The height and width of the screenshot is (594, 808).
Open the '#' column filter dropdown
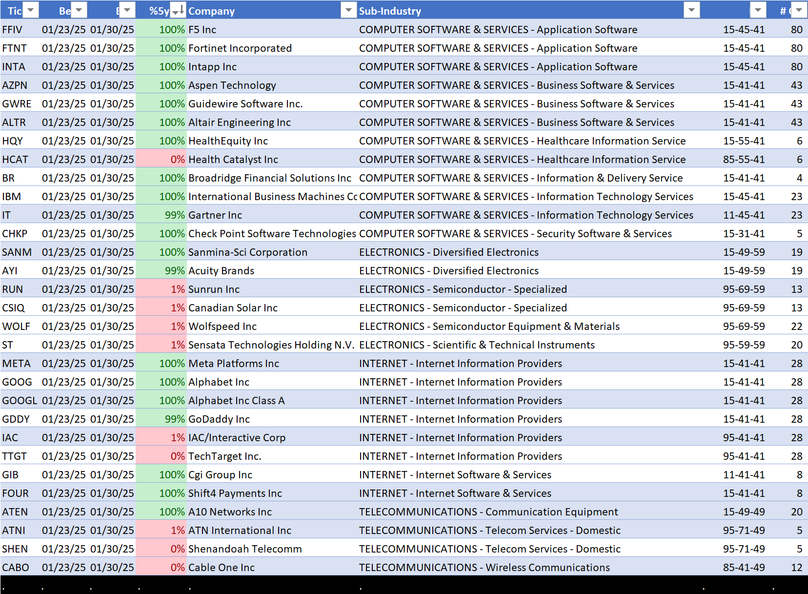click(x=799, y=10)
